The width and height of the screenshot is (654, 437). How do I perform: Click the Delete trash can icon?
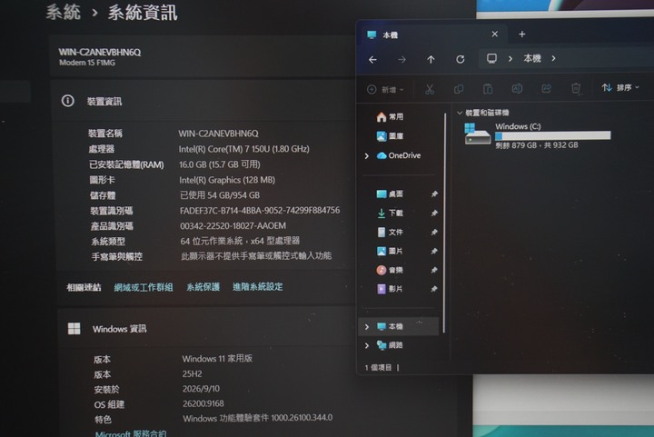(576, 88)
